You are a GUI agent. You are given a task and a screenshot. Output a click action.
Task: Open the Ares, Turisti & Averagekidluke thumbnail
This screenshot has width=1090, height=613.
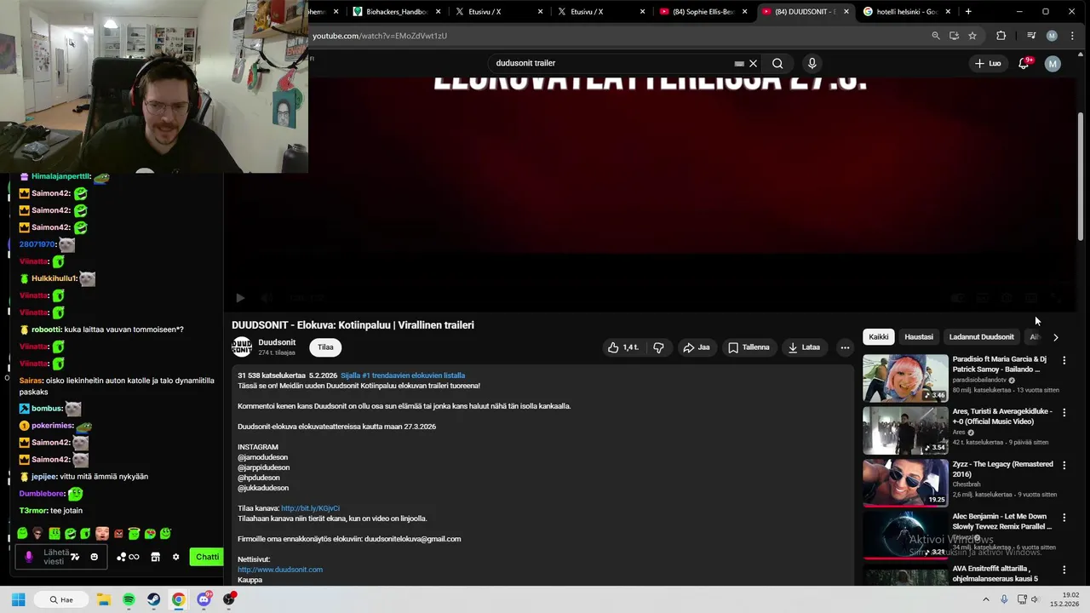[905, 430]
